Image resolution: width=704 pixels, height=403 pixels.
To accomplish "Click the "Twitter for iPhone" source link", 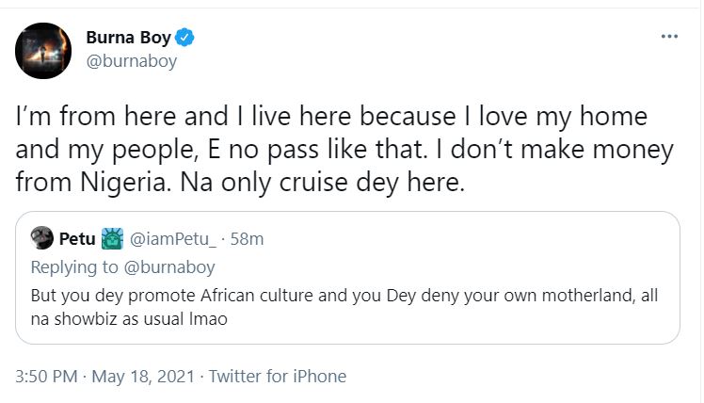I will click(x=277, y=377).
